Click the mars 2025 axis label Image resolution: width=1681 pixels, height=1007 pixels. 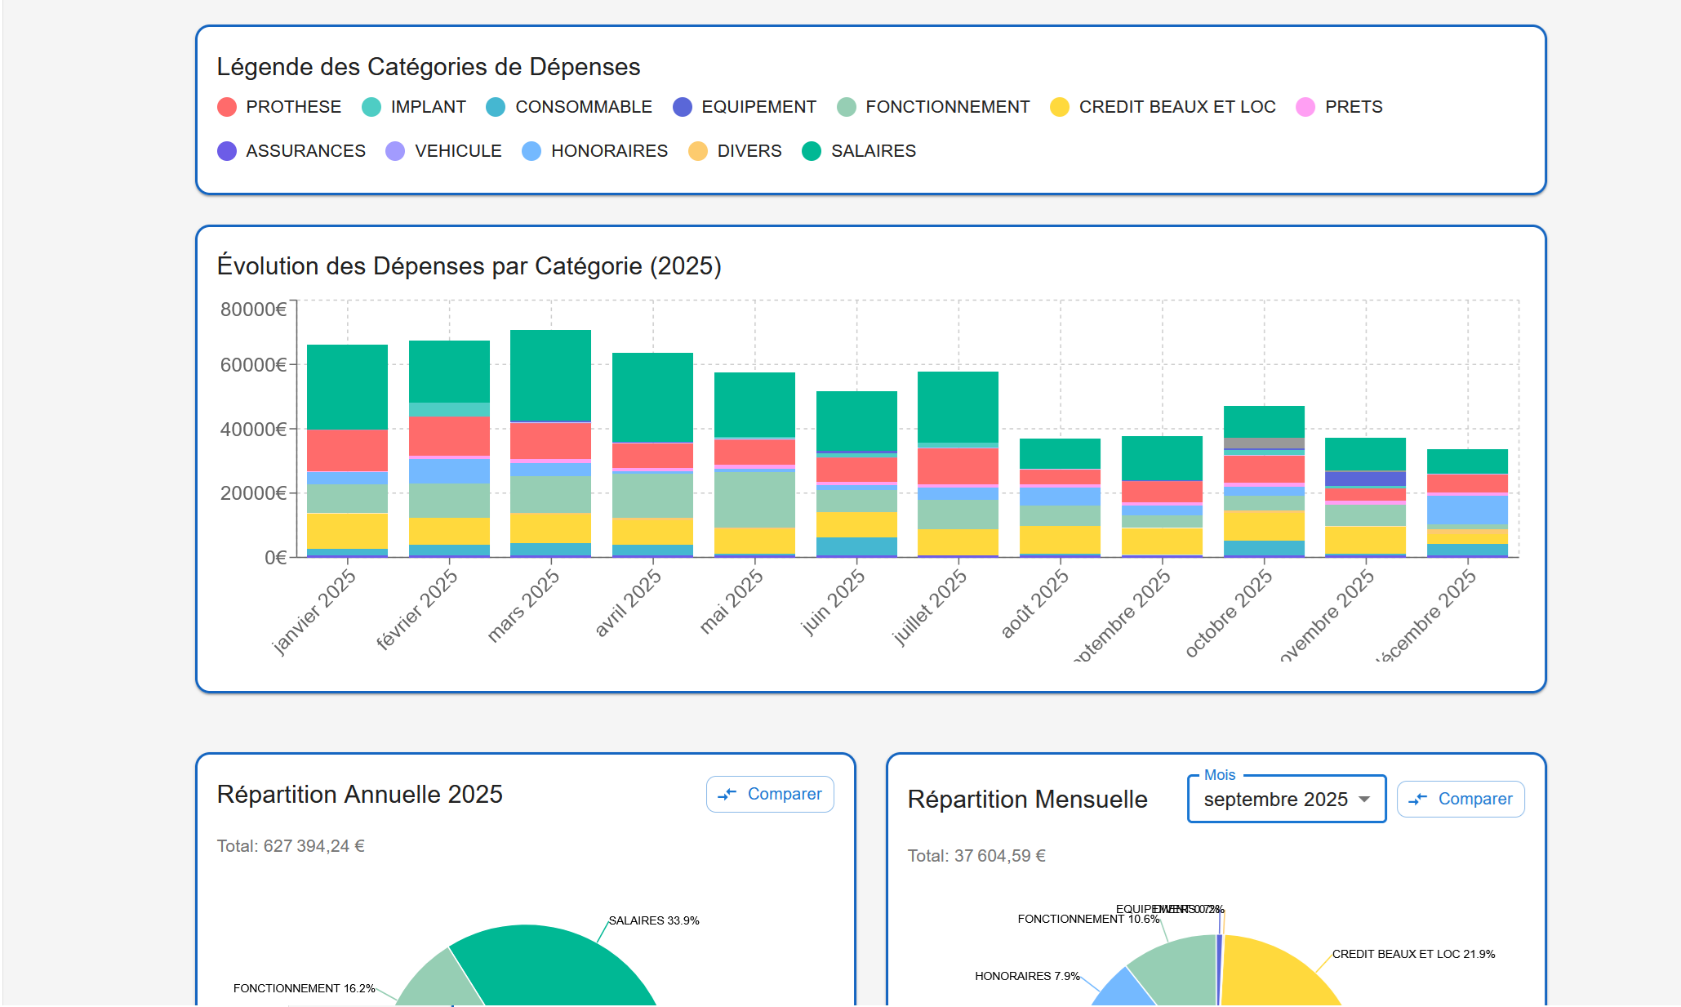(523, 605)
